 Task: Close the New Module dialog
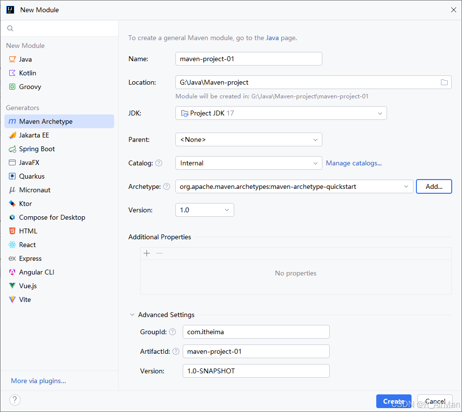454,10
